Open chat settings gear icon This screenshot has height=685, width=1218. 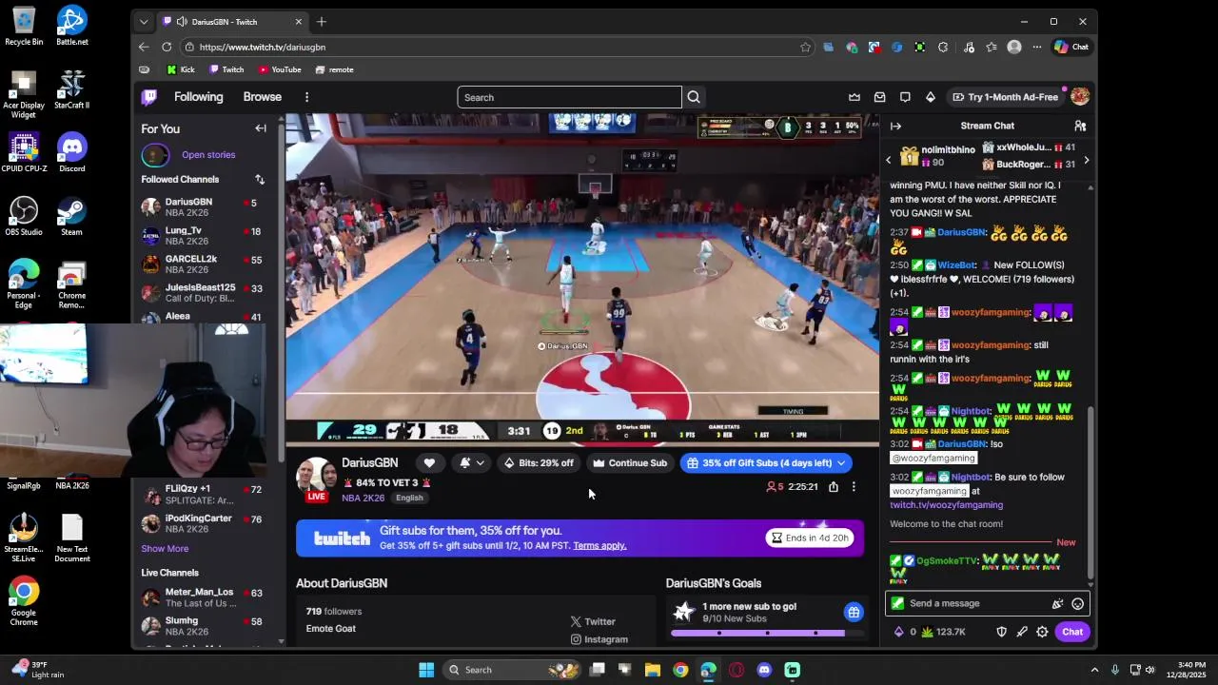pyautogui.click(x=1042, y=632)
